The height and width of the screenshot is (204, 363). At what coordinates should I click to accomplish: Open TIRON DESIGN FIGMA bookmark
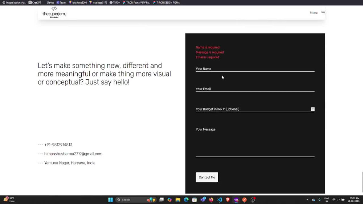(x=166, y=3)
